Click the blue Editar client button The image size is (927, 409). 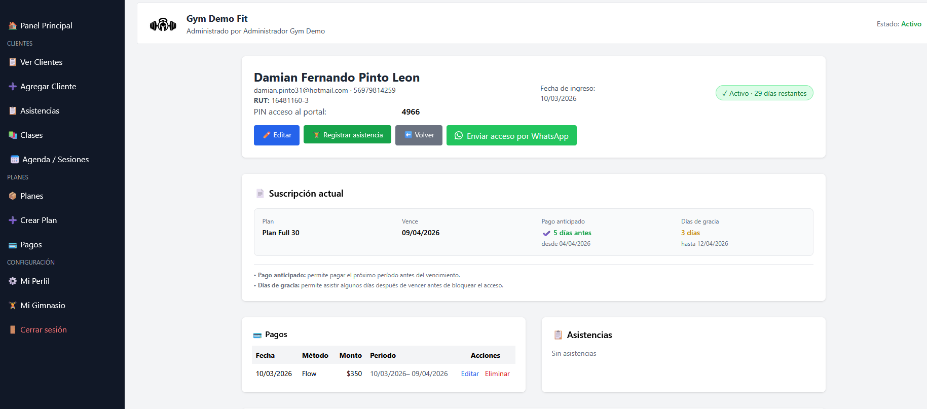click(x=277, y=135)
